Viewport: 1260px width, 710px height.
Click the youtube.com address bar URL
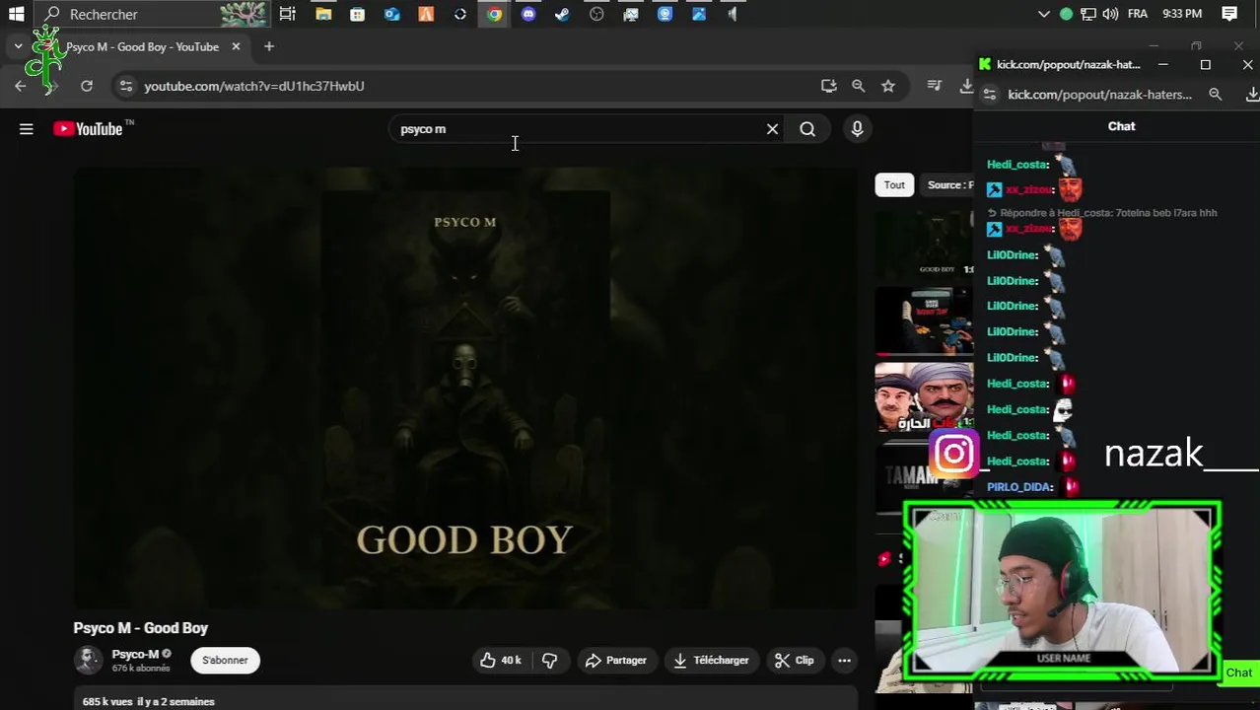coord(254,86)
